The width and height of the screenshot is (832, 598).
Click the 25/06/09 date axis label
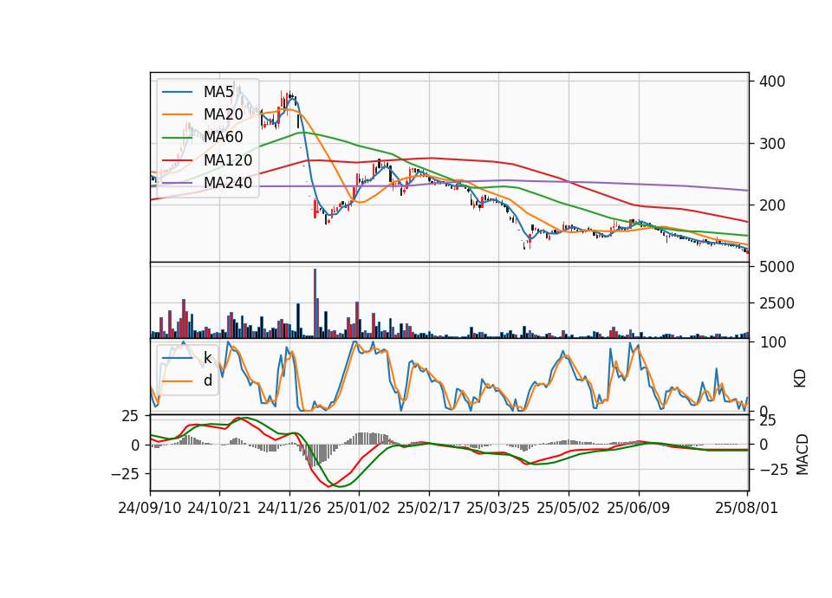click(x=639, y=508)
